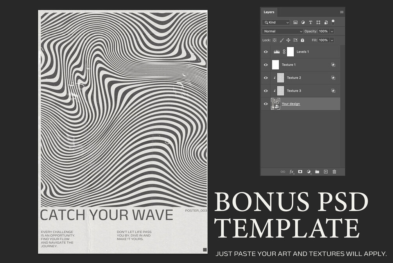Image resolution: width=393 pixels, height=263 pixels.
Task: Select the Texture 3 layer name
Action: click(x=294, y=91)
